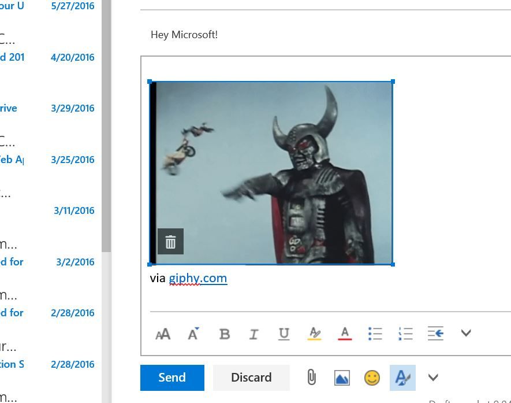Open the message dated 4/20/2016
The height and width of the screenshot is (403, 511).
click(x=73, y=57)
